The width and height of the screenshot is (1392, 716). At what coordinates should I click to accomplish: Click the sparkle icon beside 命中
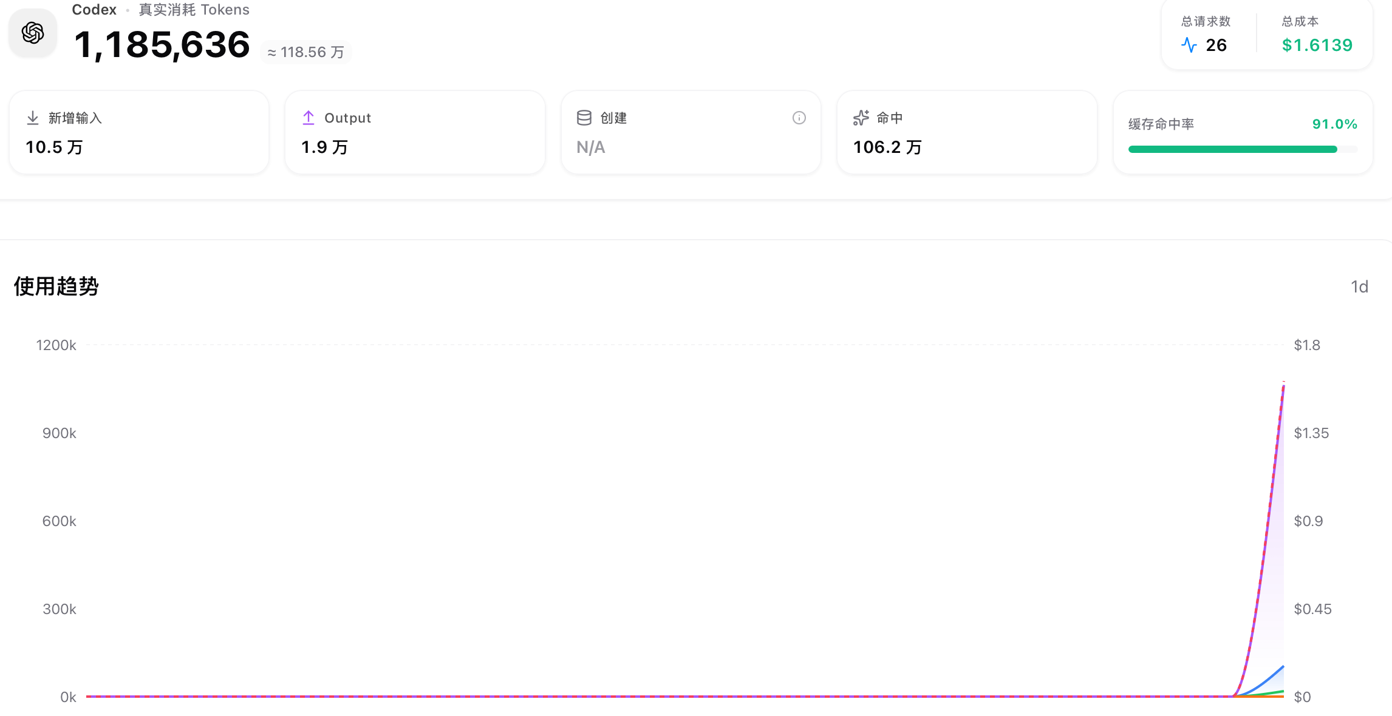point(861,118)
